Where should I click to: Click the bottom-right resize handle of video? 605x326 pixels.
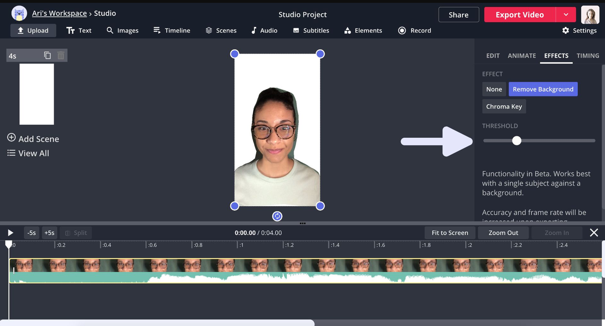point(320,206)
